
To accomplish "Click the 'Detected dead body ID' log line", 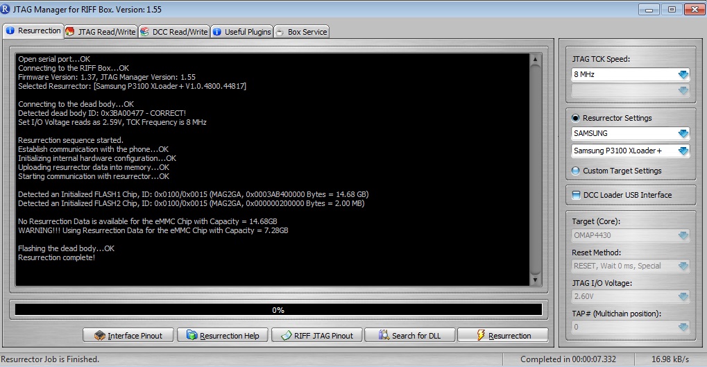I will point(102,113).
